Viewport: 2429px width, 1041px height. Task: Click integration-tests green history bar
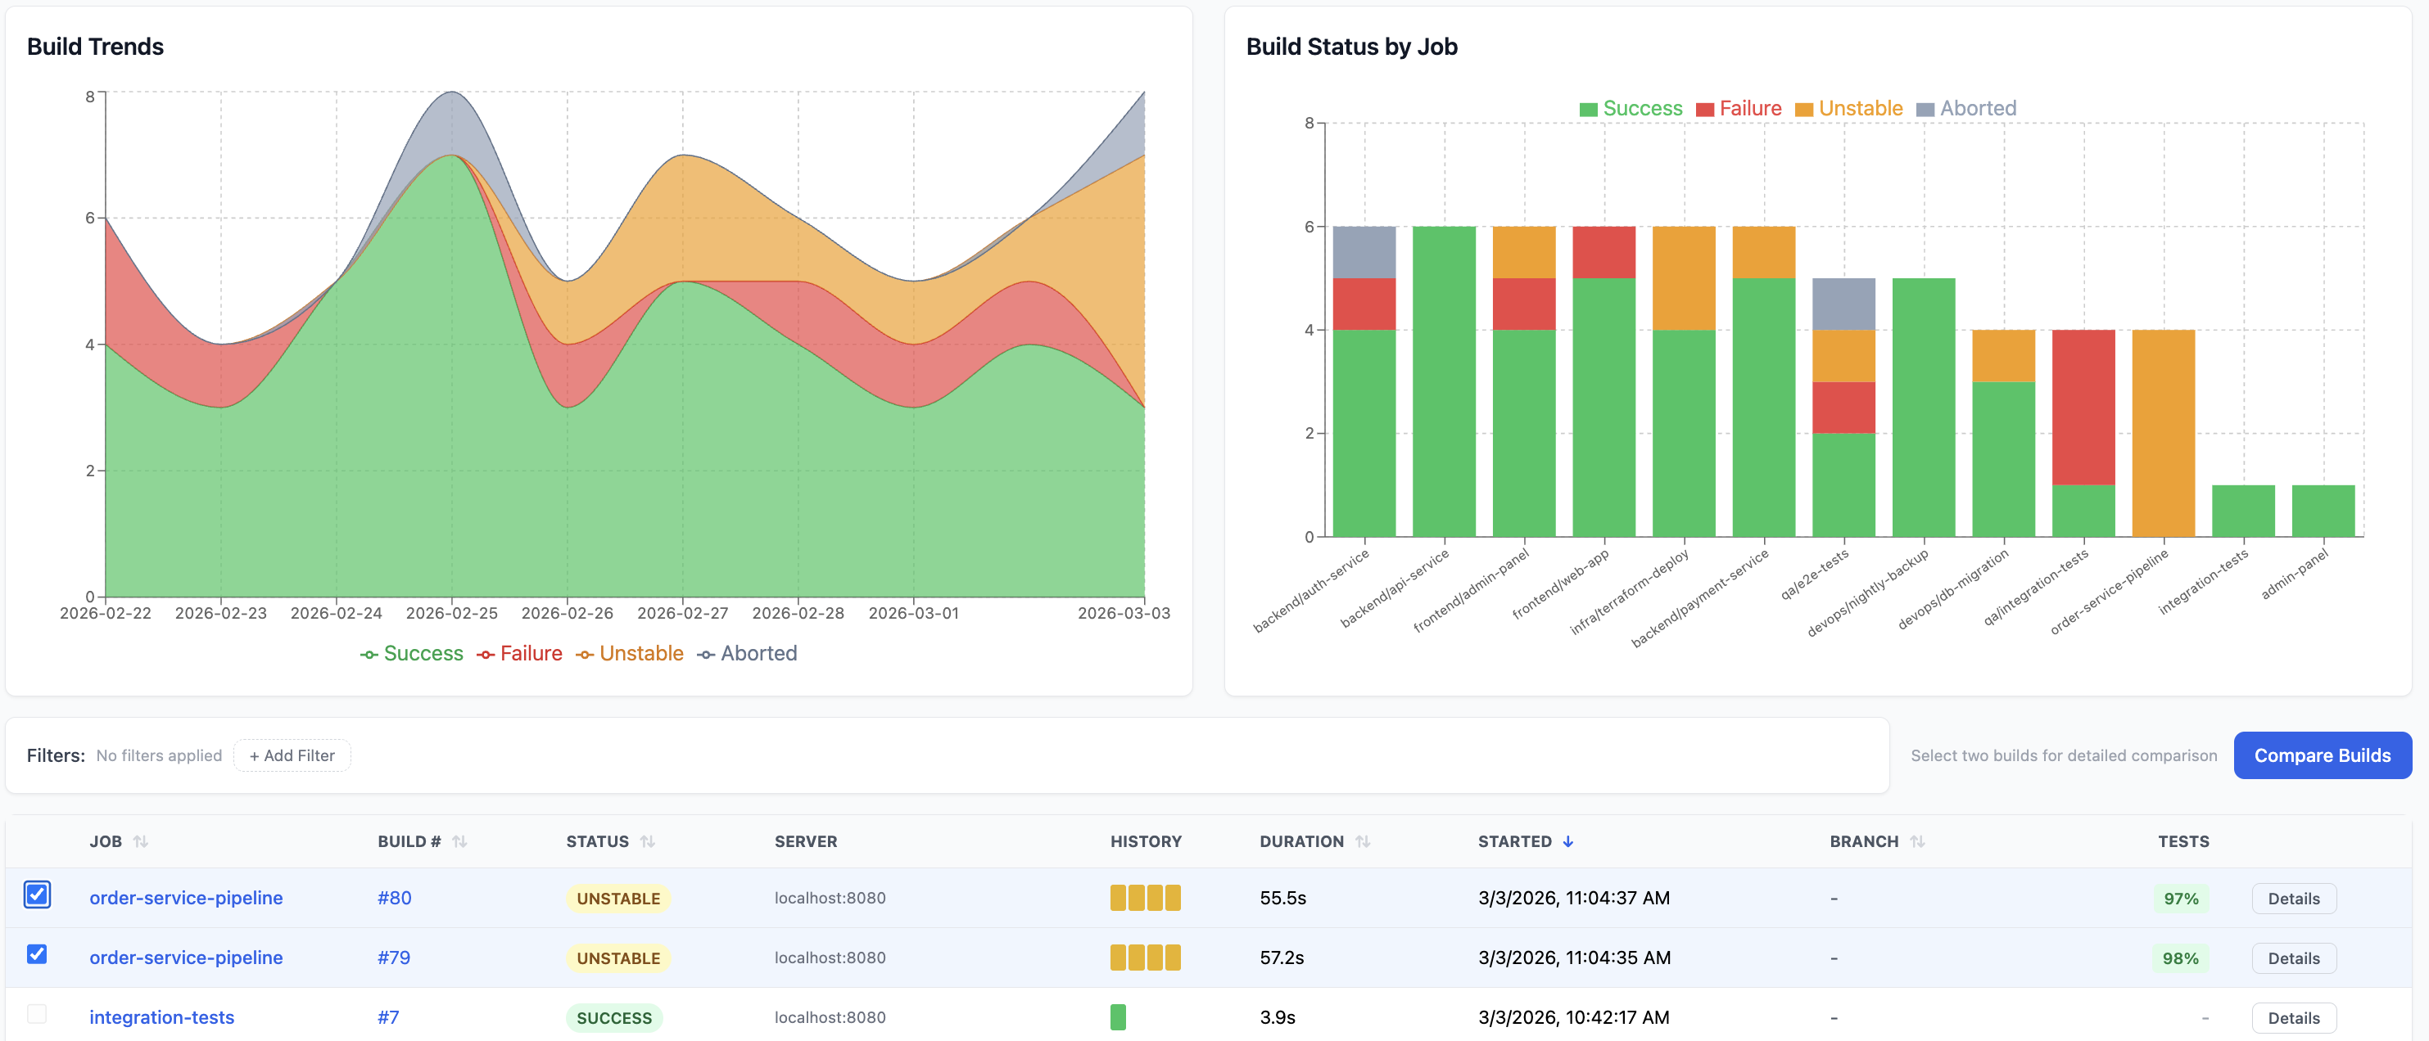coord(1117,1017)
